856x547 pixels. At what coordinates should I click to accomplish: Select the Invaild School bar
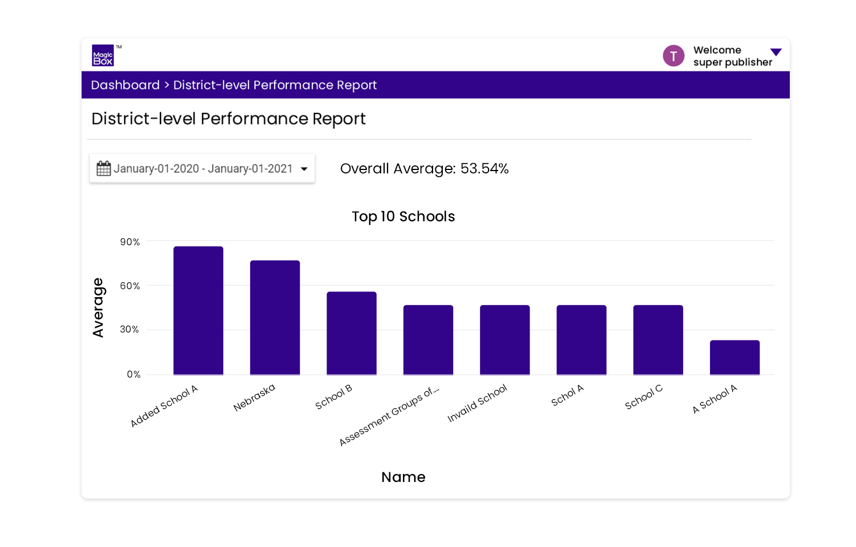[505, 340]
